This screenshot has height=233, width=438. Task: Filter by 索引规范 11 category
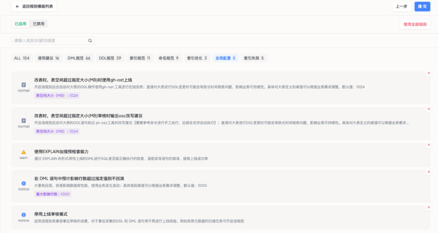pos(140,58)
